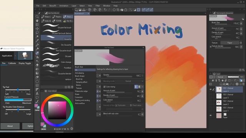246x138 pixels.
Task: Click the Clear selection toolbar icon
Action: [x=131, y=10]
